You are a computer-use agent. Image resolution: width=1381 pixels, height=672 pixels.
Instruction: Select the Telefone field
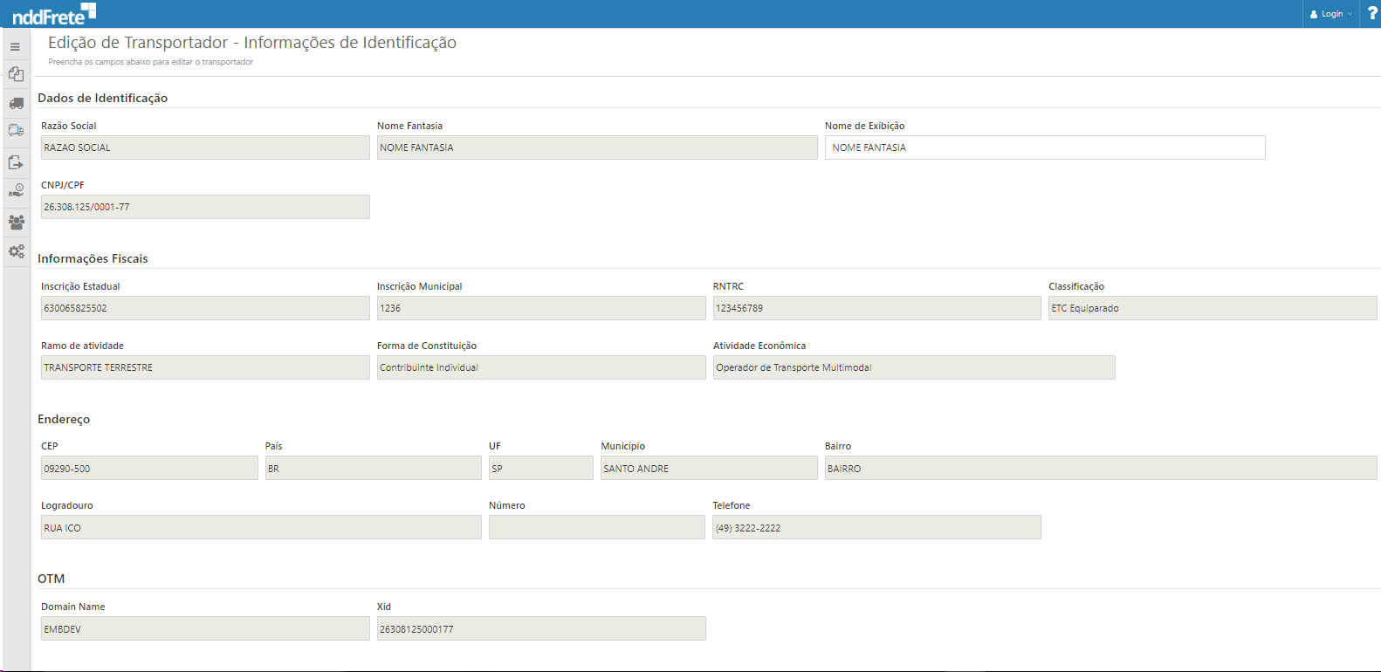(876, 527)
